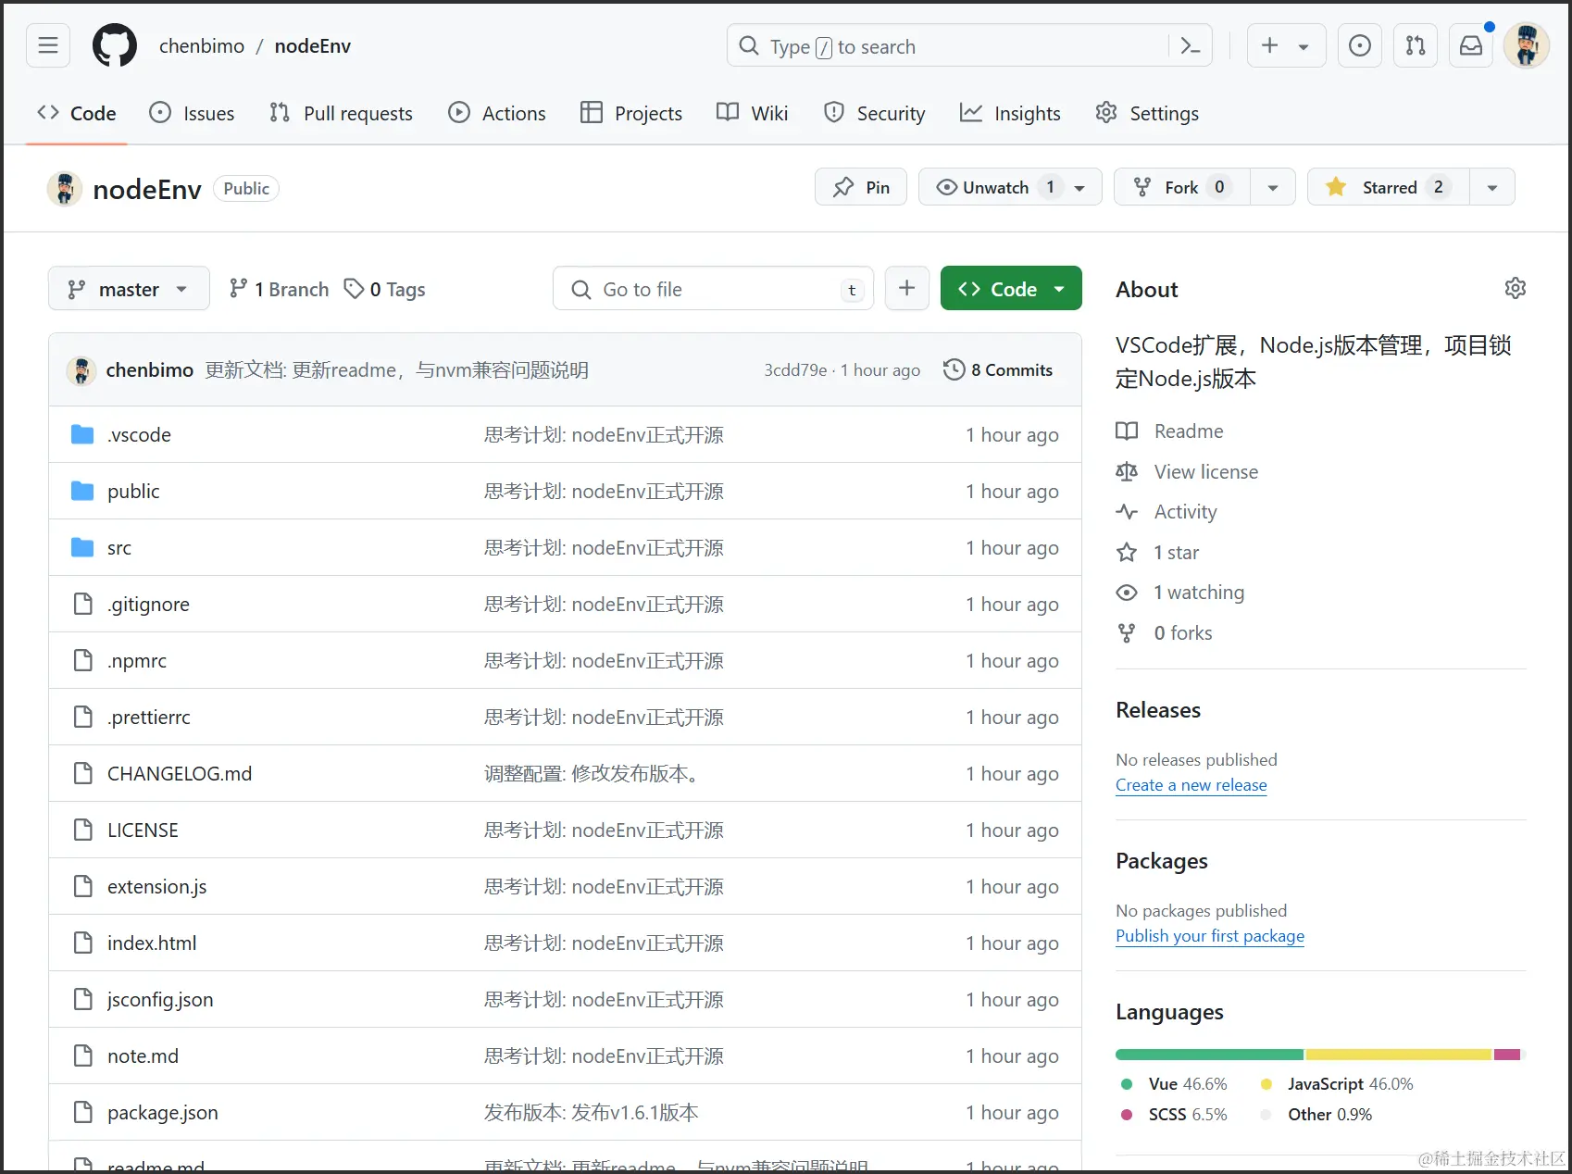The width and height of the screenshot is (1572, 1174).
Task: Unstar the repository with Starred button
Action: tap(1389, 187)
